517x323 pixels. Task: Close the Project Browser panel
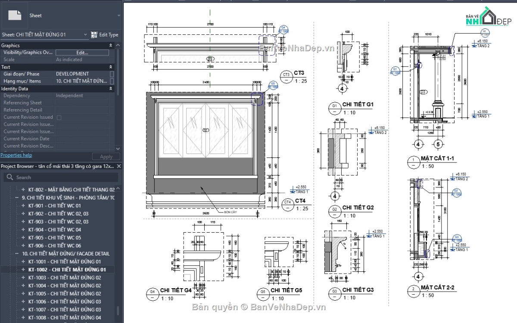119,166
